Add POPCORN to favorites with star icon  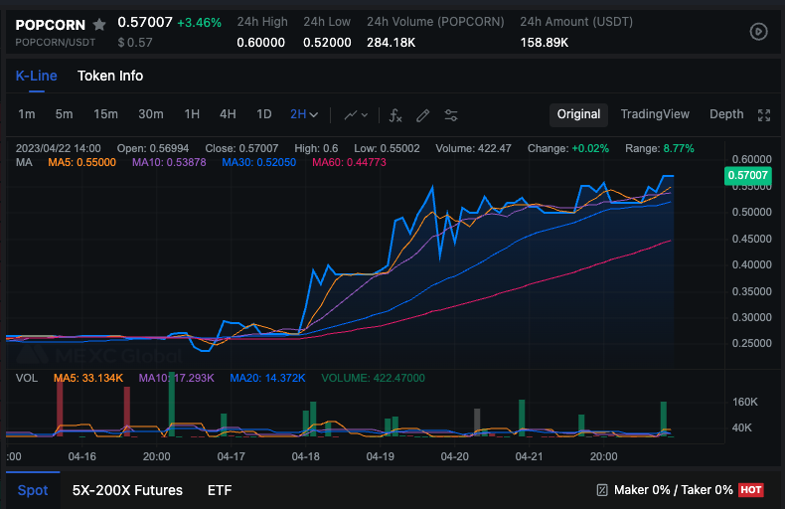coord(99,24)
